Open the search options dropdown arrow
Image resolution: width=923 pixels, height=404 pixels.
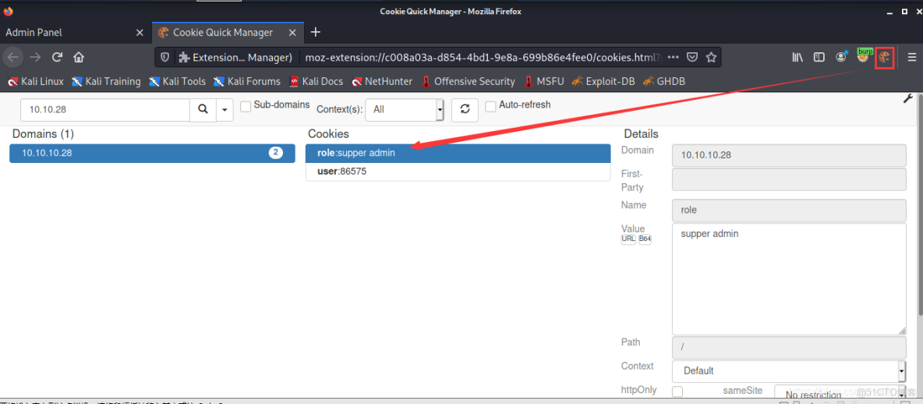click(x=225, y=109)
